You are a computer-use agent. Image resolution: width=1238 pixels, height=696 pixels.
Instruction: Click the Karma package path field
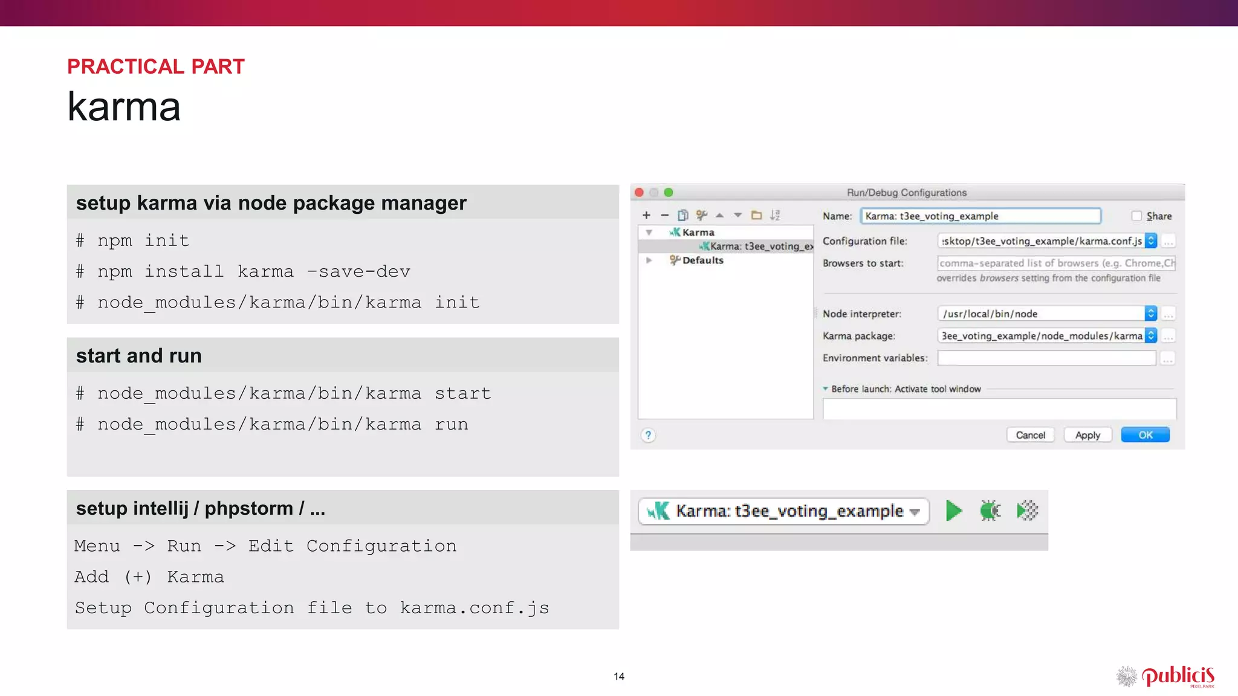tap(1041, 335)
